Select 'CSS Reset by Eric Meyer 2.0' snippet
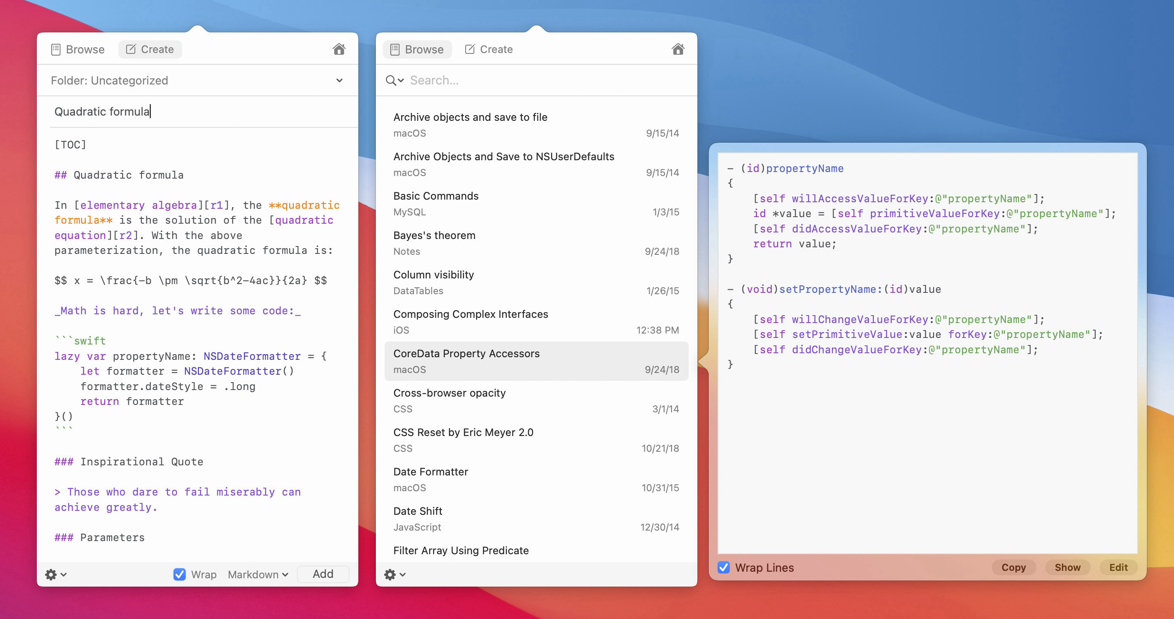This screenshot has width=1174, height=619. 536,440
